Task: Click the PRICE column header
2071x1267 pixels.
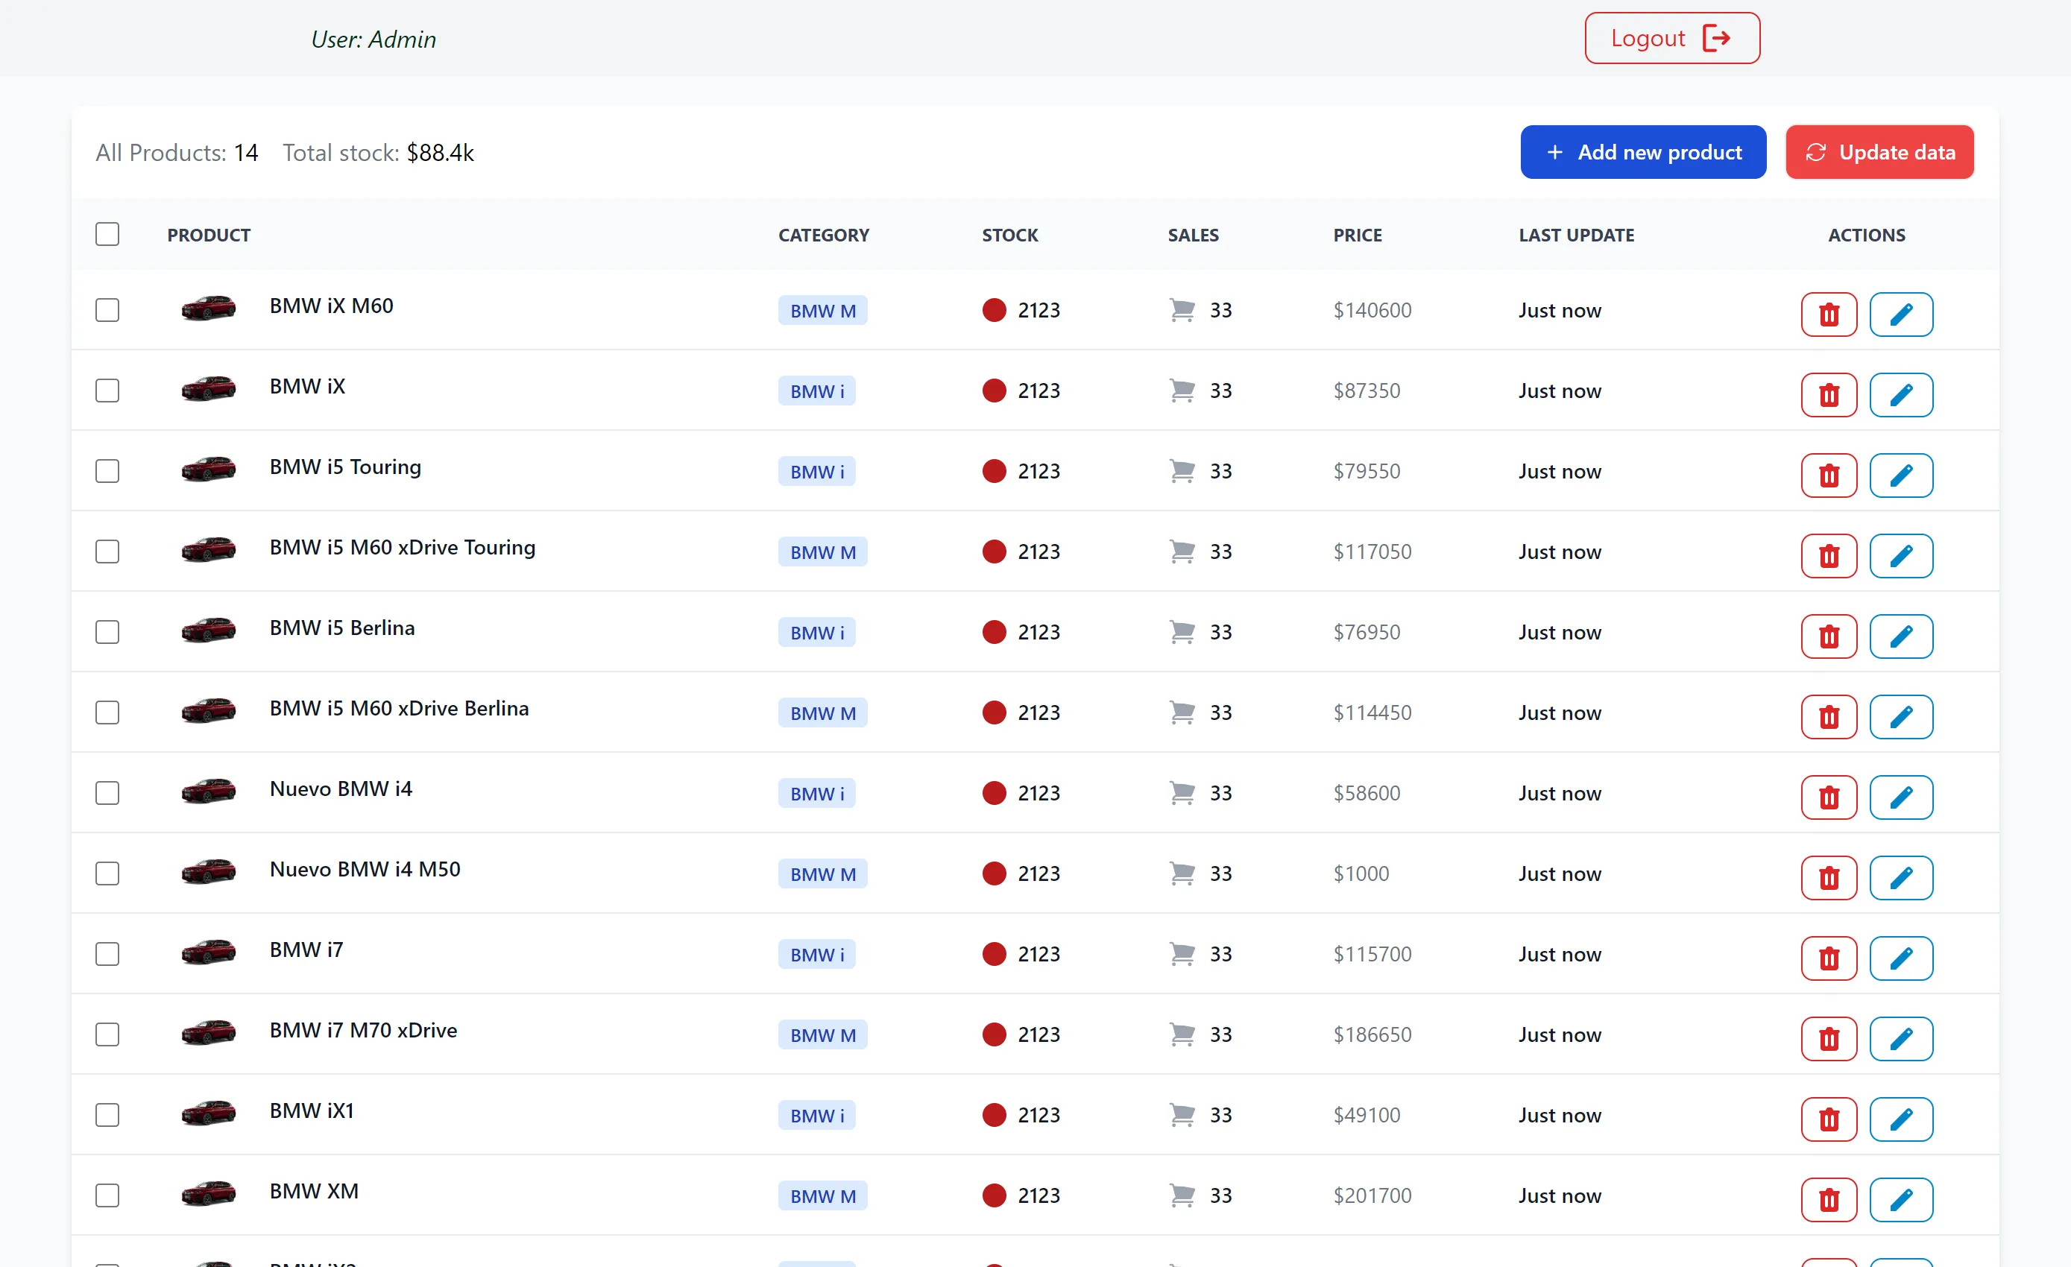Action: pyautogui.click(x=1358, y=236)
